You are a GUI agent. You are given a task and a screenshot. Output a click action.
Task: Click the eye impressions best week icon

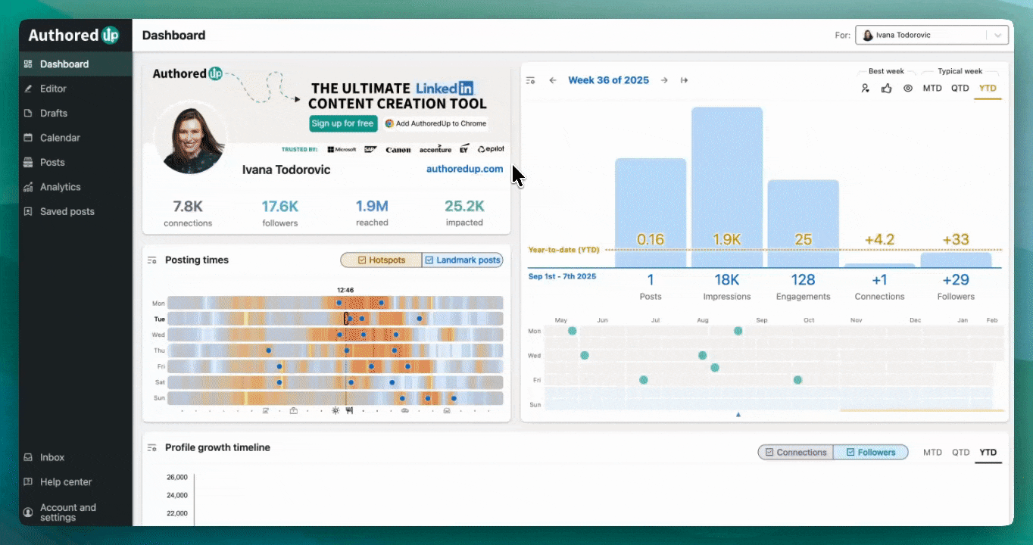click(x=907, y=89)
